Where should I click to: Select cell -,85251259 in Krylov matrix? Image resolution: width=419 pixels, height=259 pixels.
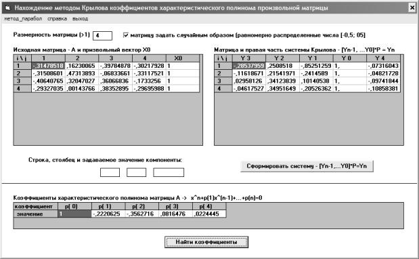point(316,66)
